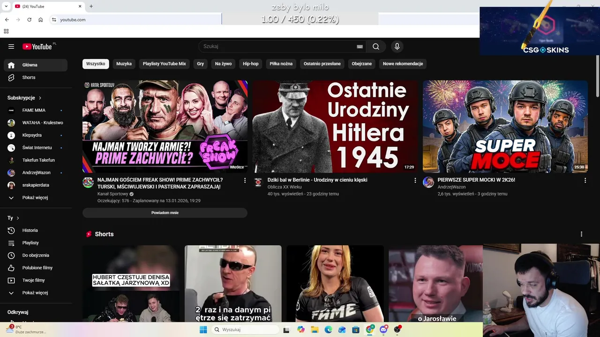Image resolution: width=600 pixels, height=337 pixels.
Task: Expand Pokaż więcej under subscriptions
Action: tap(36, 198)
